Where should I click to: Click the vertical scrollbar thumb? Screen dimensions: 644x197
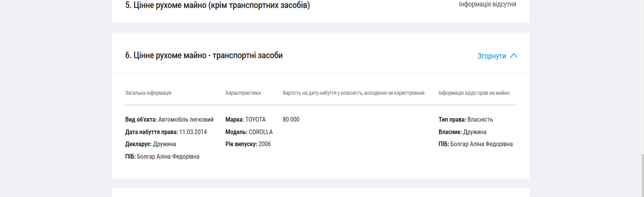pos(642,175)
